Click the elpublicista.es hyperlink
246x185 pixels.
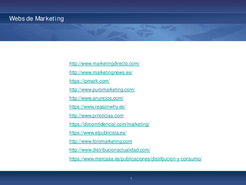pos(98,133)
